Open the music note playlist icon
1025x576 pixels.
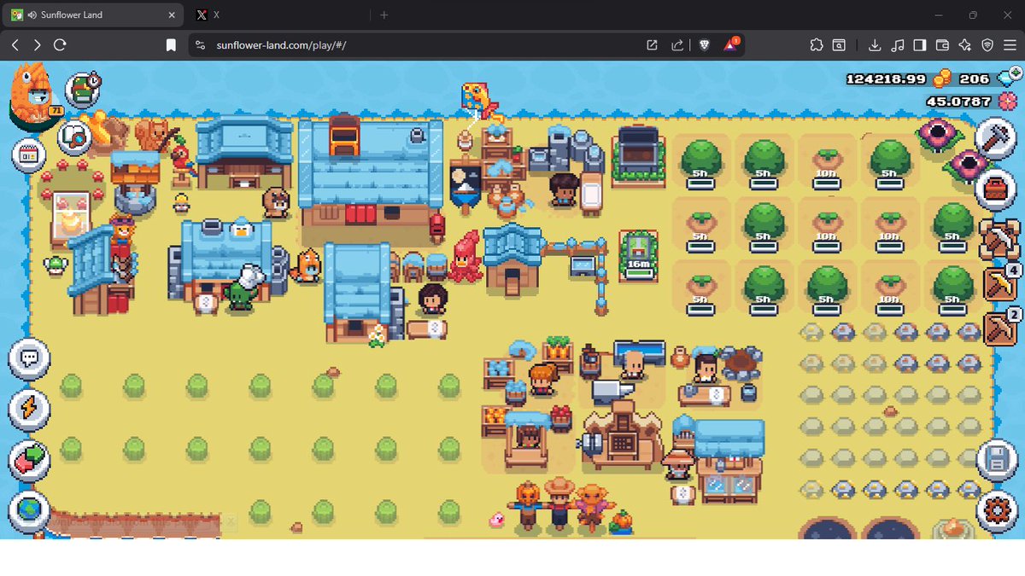pyautogui.click(x=897, y=45)
